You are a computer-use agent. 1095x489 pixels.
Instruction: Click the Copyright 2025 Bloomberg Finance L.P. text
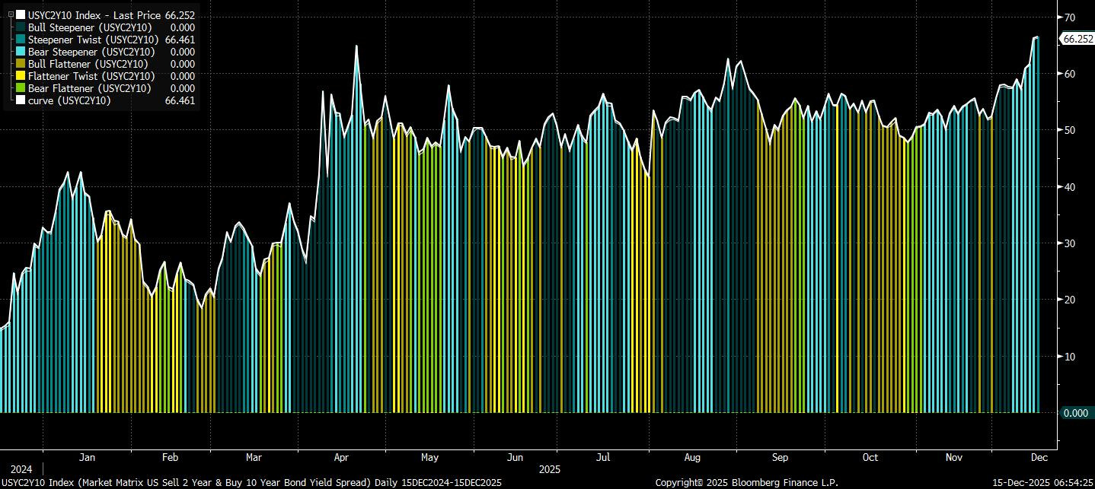click(747, 483)
